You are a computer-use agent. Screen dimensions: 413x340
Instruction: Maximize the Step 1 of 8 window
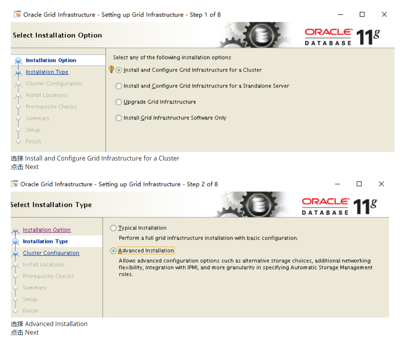pos(362,14)
